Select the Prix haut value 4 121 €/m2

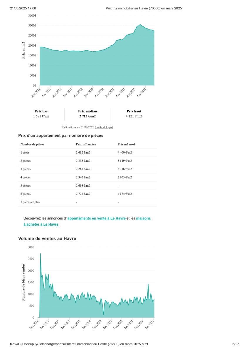134,116
